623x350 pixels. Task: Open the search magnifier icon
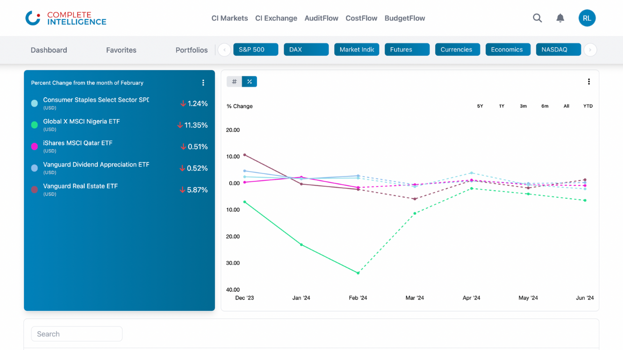(x=537, y=18)
